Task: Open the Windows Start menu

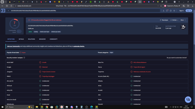Action: coord(2,107)
